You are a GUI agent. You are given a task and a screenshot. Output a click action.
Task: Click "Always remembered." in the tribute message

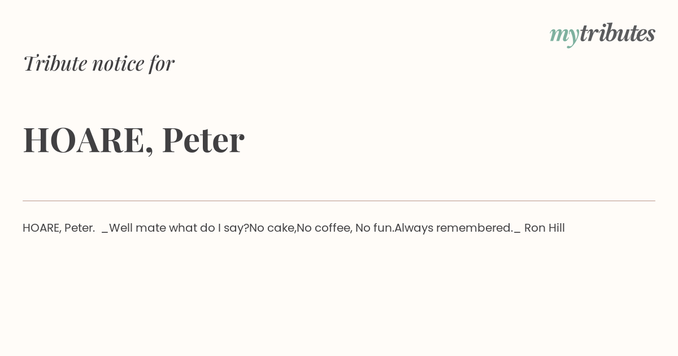(453, 228)
